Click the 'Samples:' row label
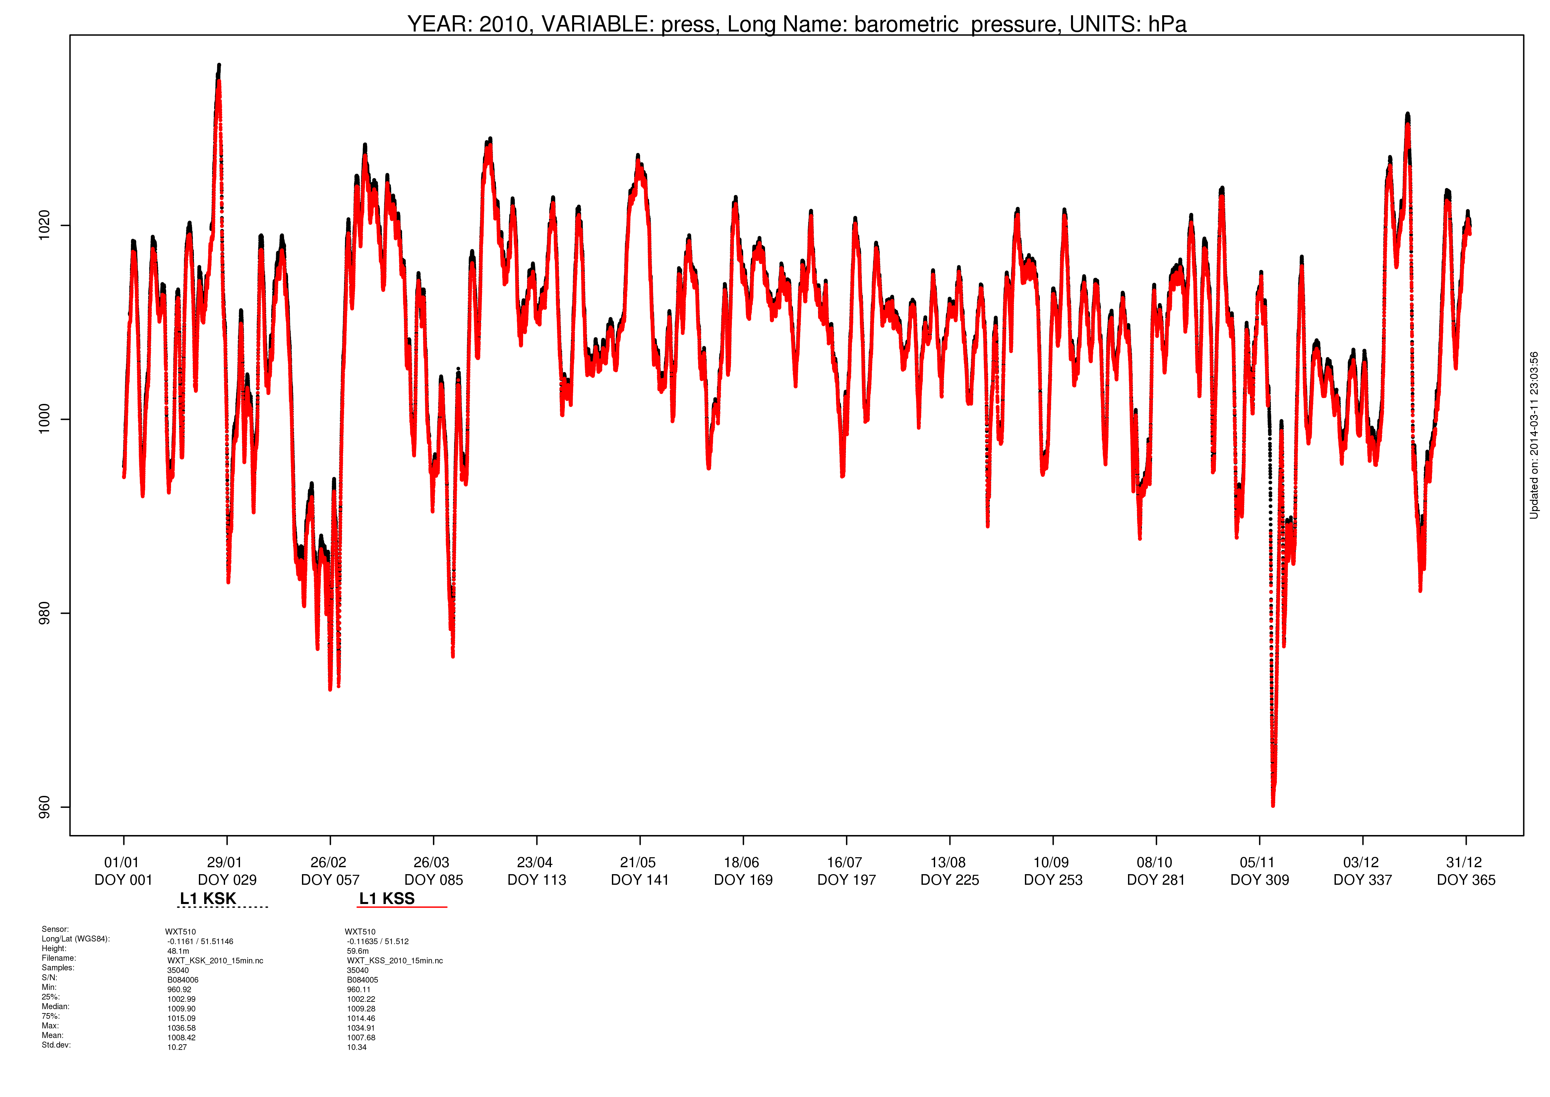1550x1097 pixels. pos(58,968)
